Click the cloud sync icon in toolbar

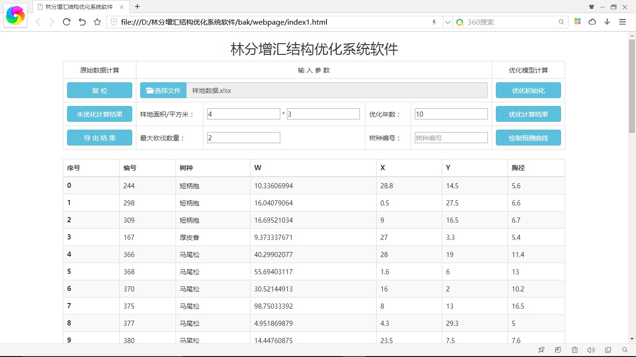point(592,22)
